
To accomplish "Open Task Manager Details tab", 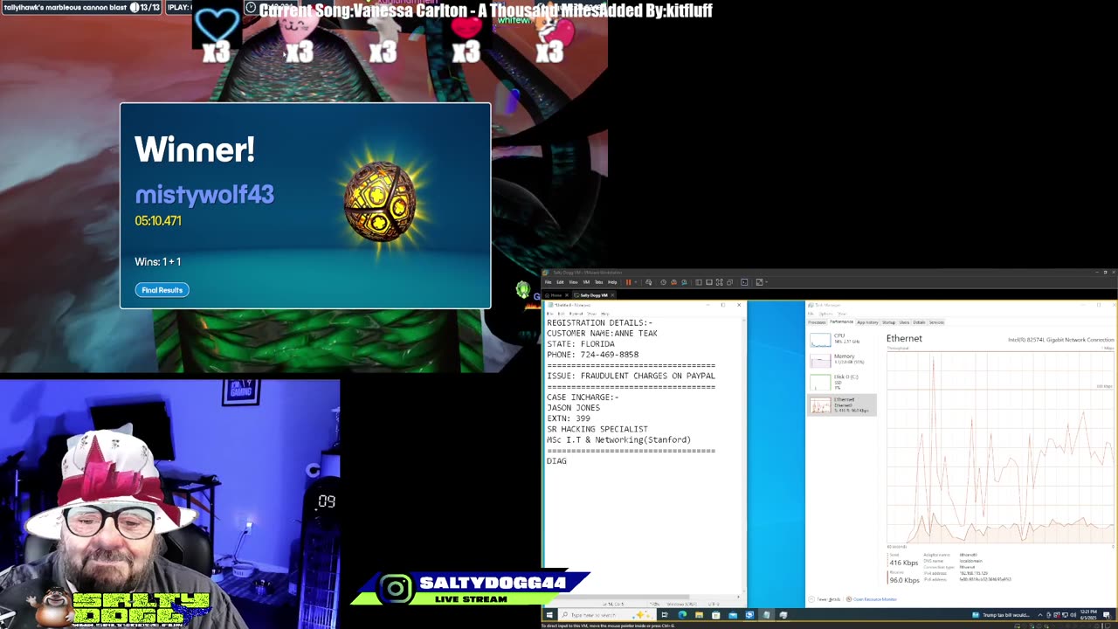I will click(919, 322).
